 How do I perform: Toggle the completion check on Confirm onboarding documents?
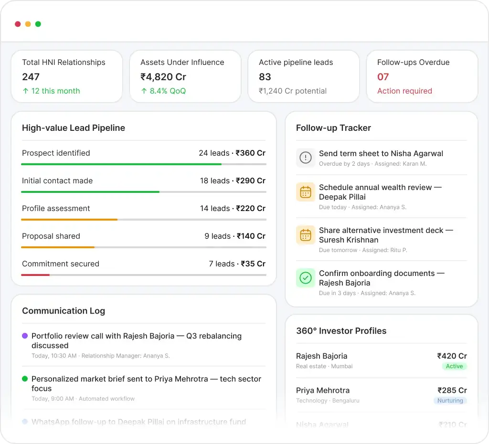click(306, 278)
